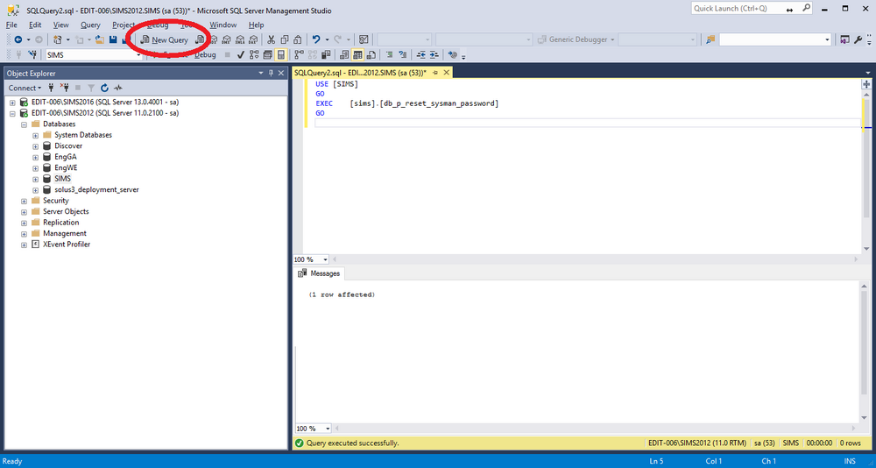The width and height of the screenshot is (876, 468).
Task: Click Activity Monitor icon in Object Explorer
Action: click(x=118, y=88)
